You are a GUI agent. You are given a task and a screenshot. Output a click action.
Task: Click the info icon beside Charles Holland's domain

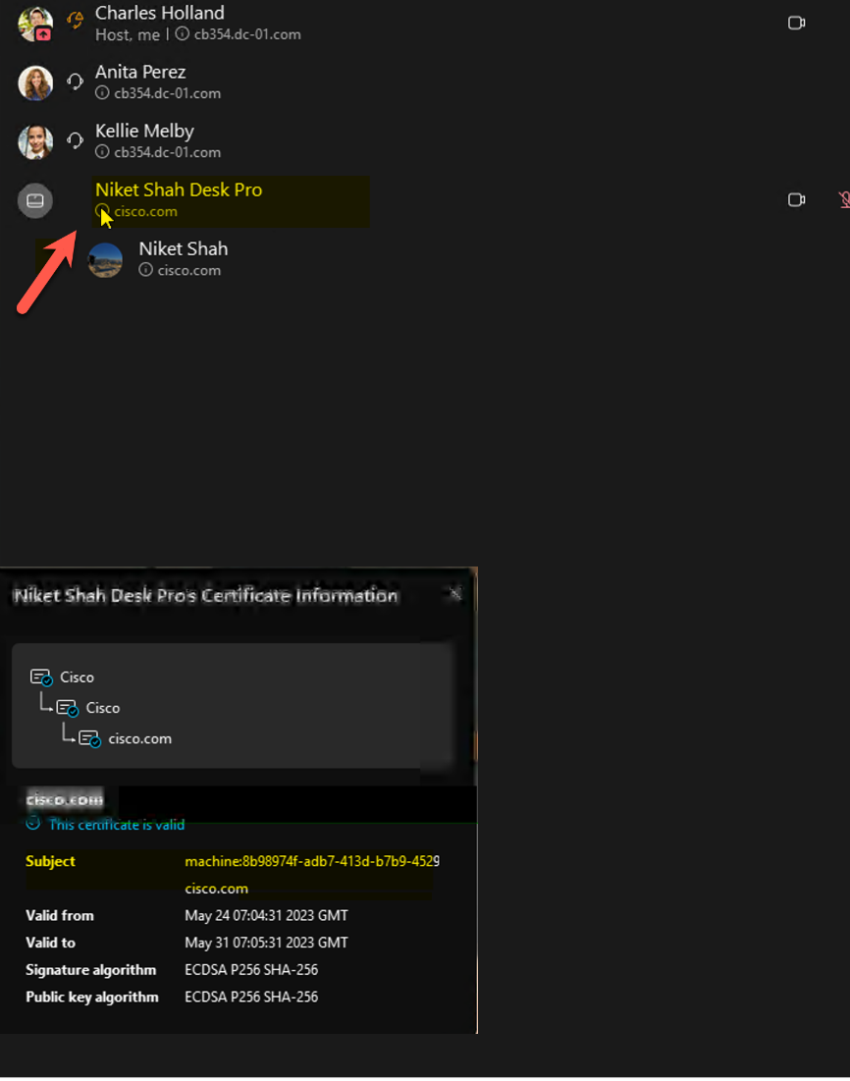click(x=183, y=34)
